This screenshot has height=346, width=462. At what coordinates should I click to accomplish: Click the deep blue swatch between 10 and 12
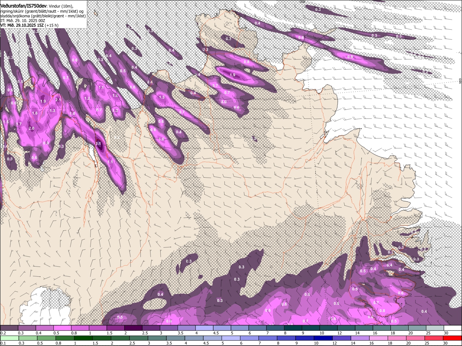tap(323, 338)
